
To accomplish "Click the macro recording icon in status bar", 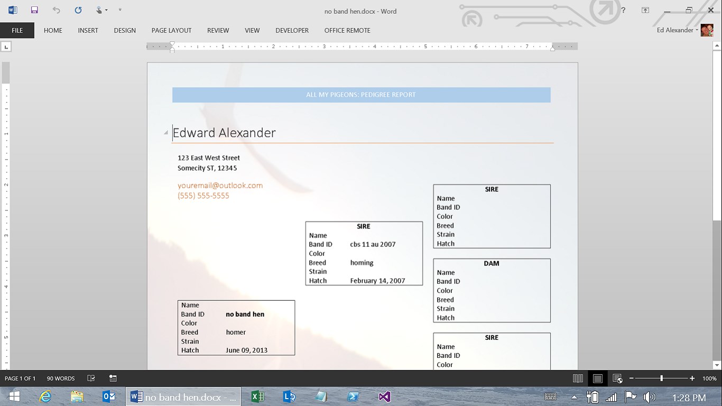I will click(x=113, y=378).
